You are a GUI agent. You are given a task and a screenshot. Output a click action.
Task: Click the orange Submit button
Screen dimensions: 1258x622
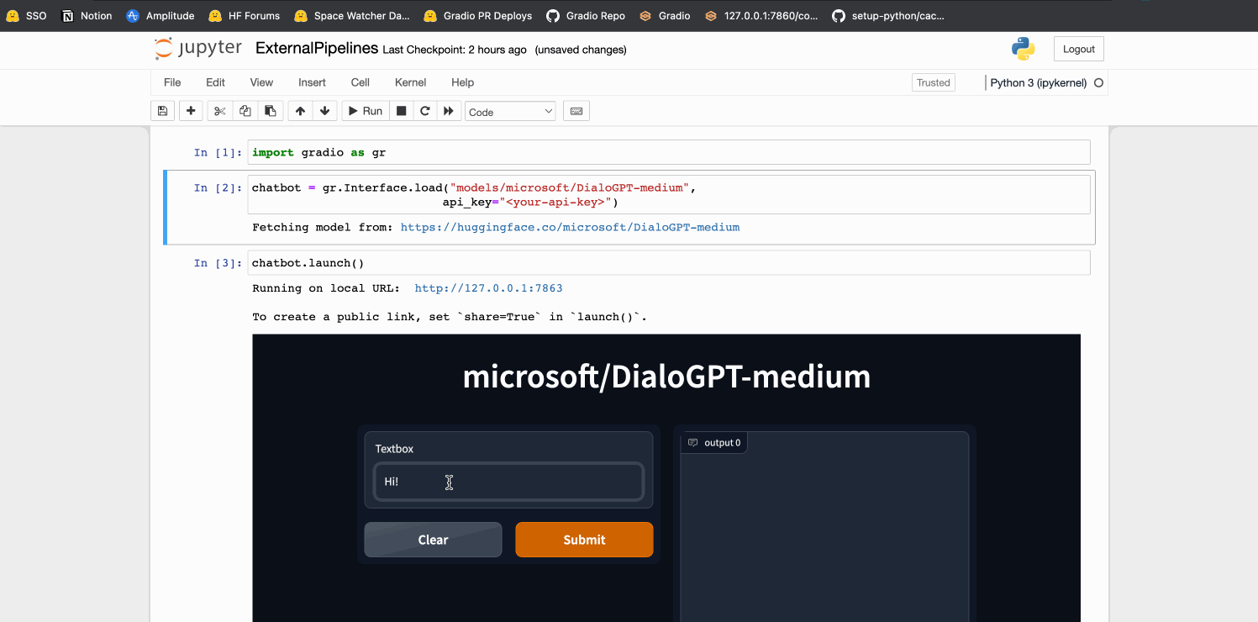(x=584, y=540)
